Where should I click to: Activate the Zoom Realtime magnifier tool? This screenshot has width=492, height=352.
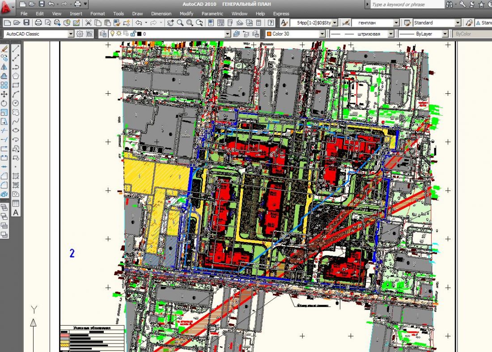tap(180, 23)
